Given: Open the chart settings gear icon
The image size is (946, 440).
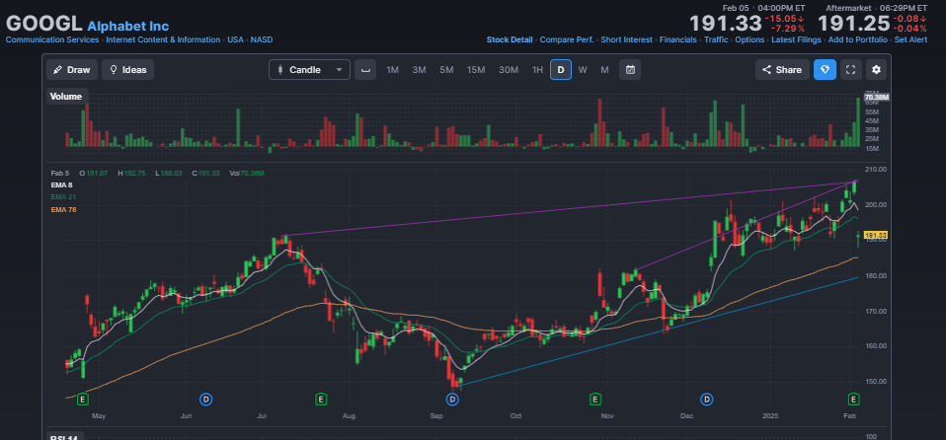Looking at the screenshot, I should coord(876,70).
